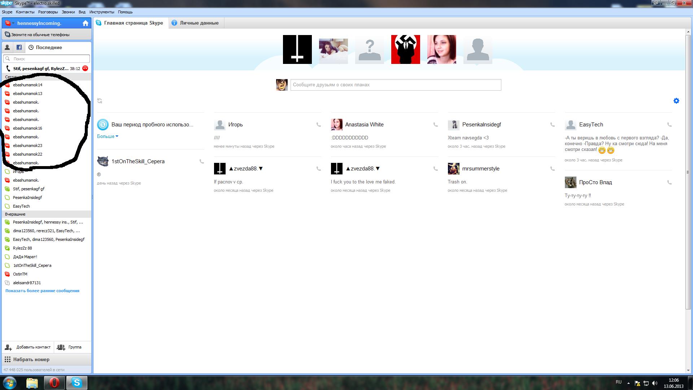
Task: Open the Звонки menu
Action: (68, 12)
